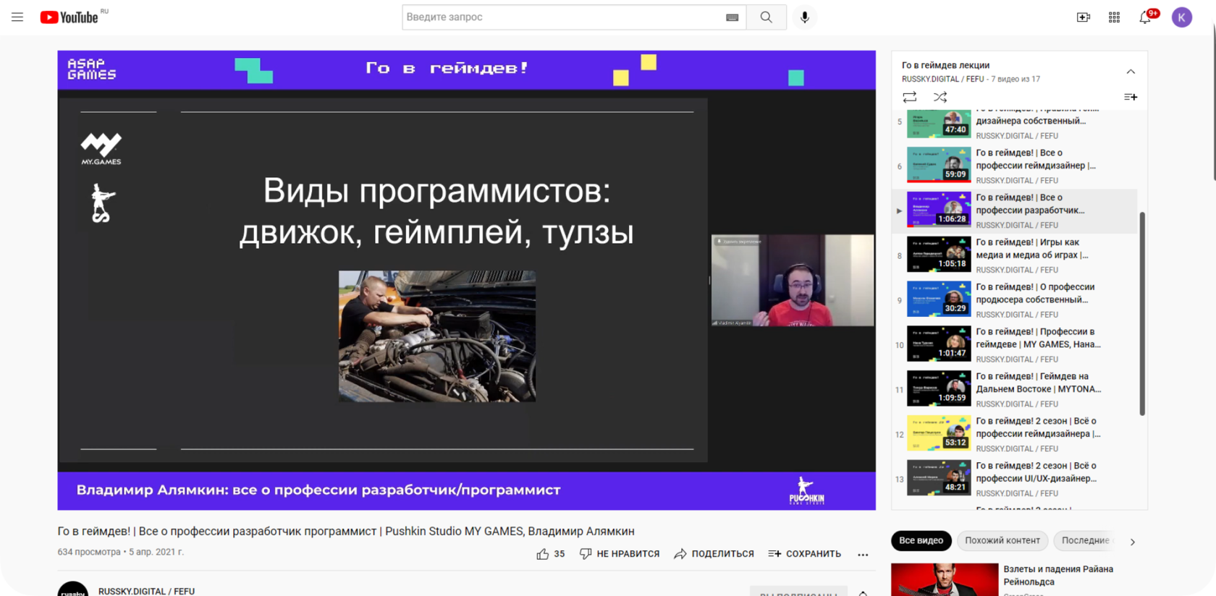Open more actions three-dot menu

[863, 555]
